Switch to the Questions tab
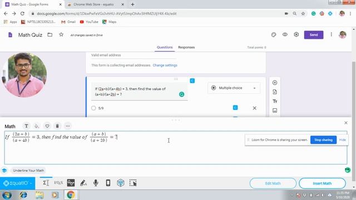This screenshot has height=200, width=356. pos(165,47)
